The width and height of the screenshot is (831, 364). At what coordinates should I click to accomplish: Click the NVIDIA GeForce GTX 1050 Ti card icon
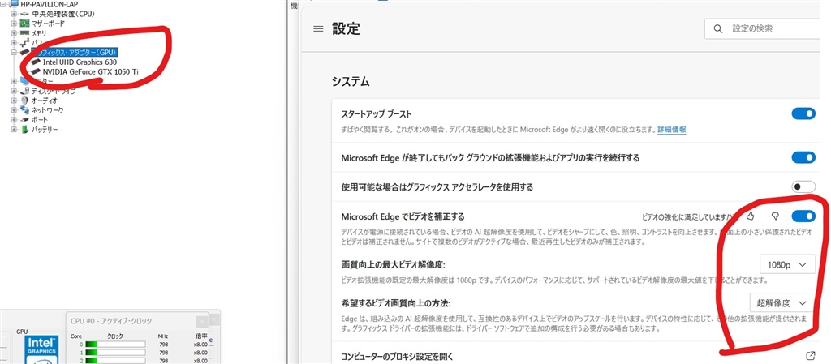(x=36, y=71)
